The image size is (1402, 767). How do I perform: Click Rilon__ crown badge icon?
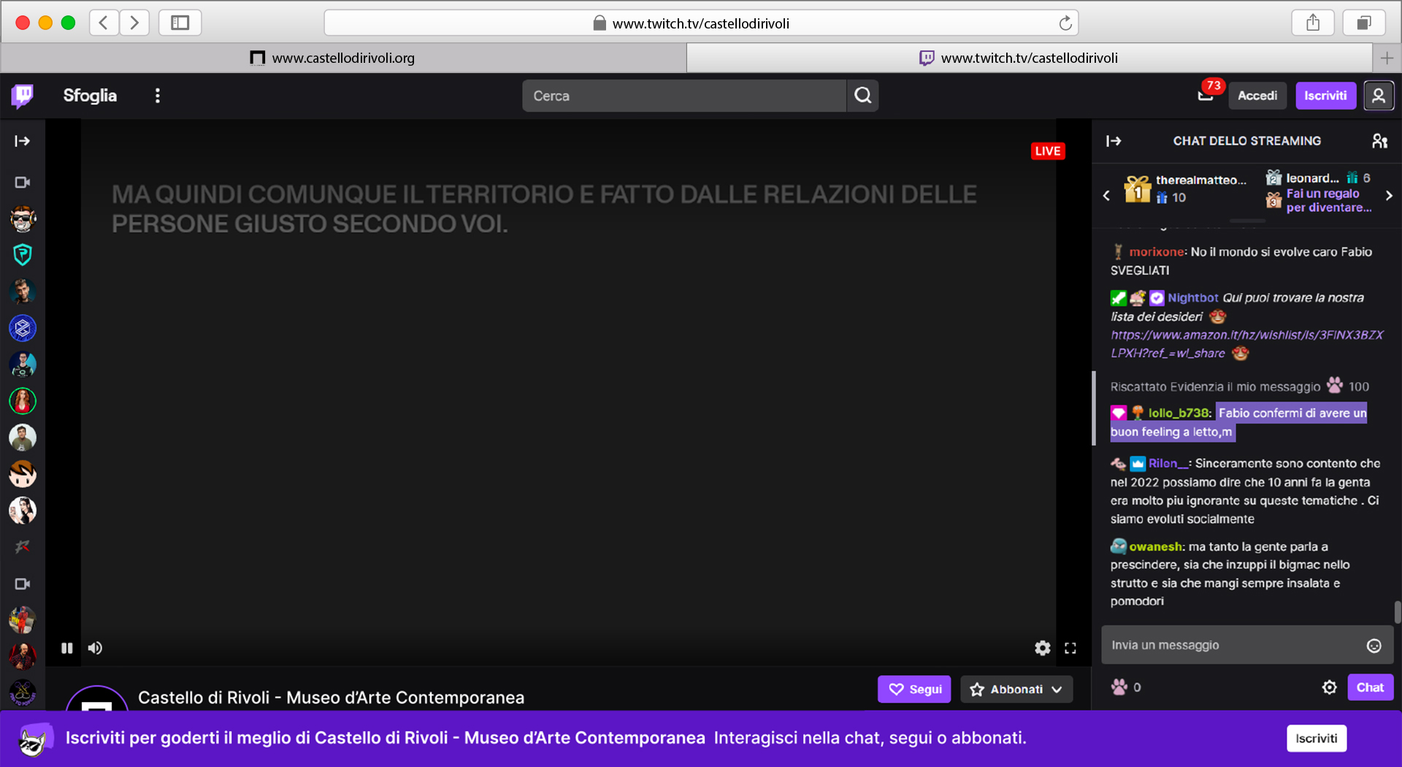1138,464
